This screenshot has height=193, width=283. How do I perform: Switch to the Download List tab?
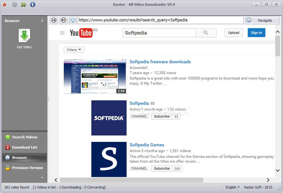pyautogui.click(x=25, y=147)
